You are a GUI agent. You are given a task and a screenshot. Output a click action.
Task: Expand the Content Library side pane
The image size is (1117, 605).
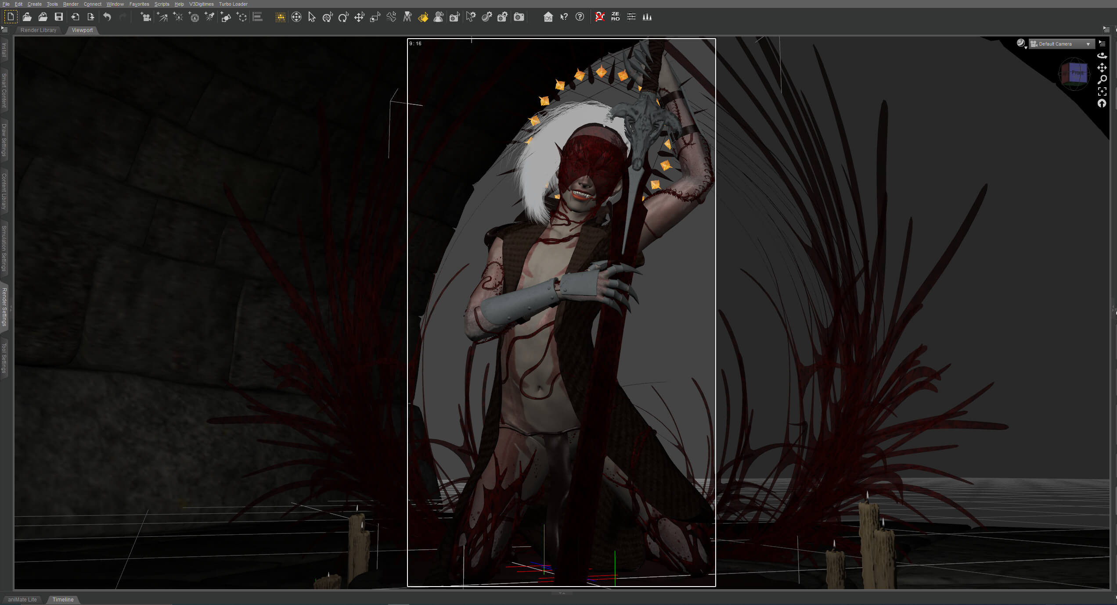4,191
